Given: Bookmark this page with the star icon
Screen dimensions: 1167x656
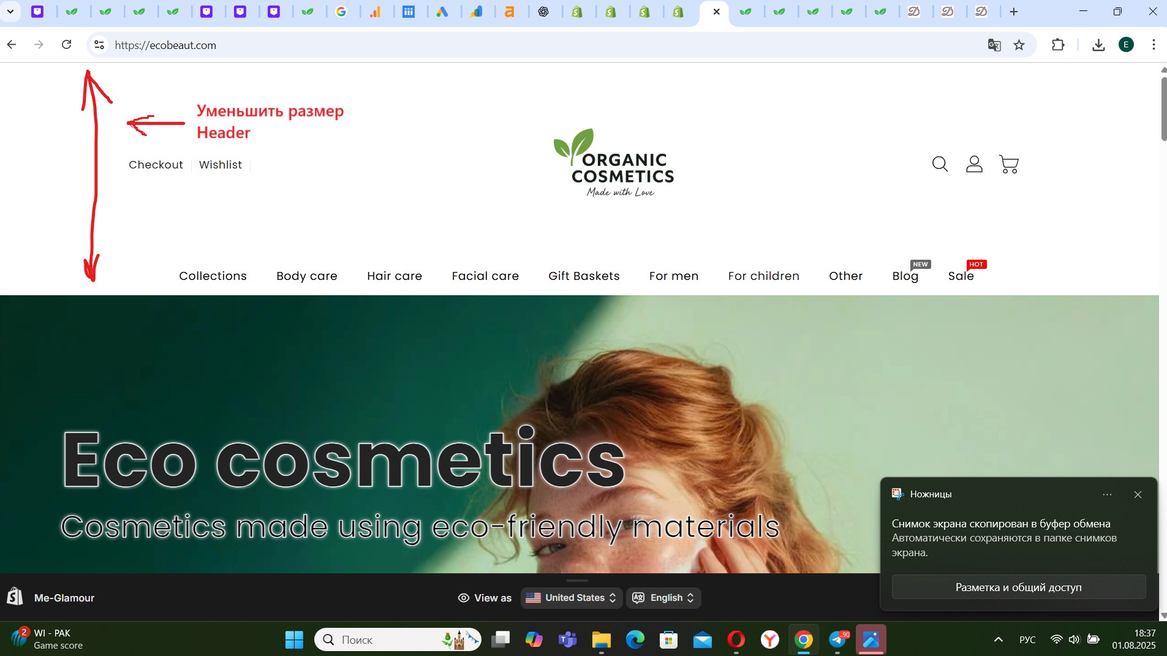Looking at the screenshot, I should (1019, 45).
